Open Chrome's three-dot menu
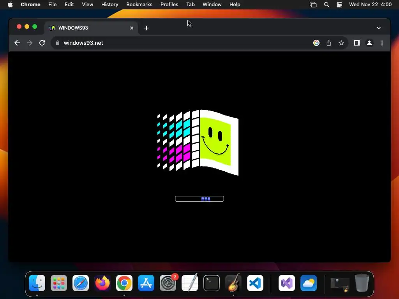This screenshot has width=399, height=299. (x=382, y=43)
